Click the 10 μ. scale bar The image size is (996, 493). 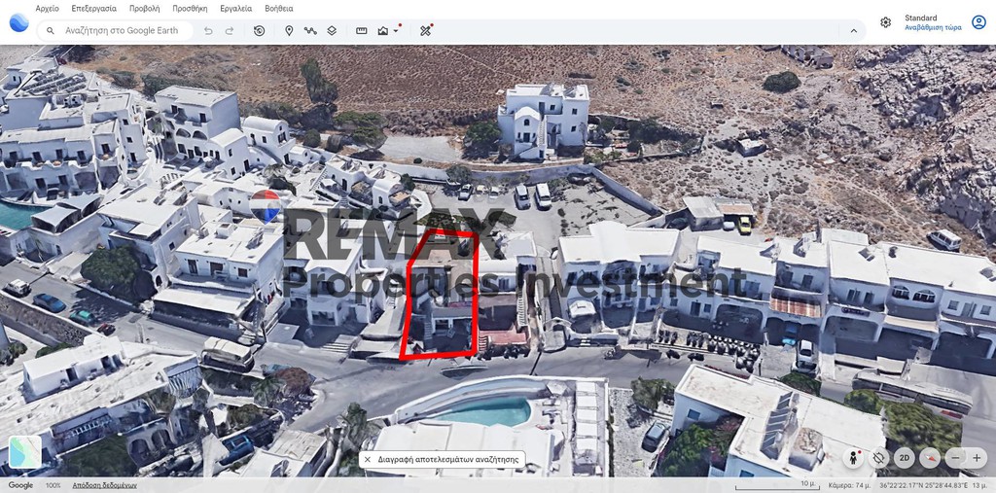(776, 485)
